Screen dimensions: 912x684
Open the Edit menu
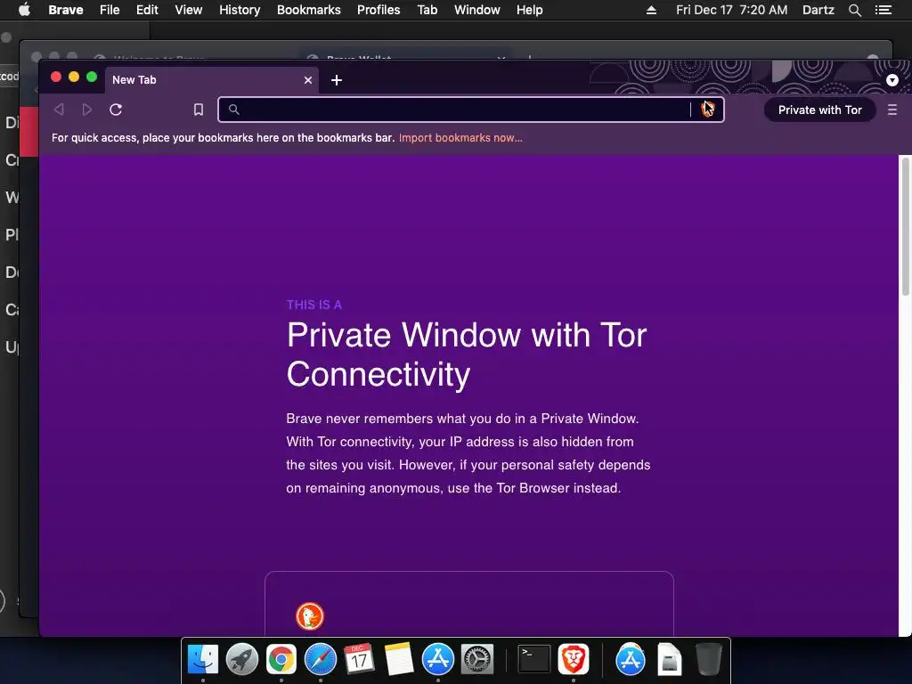pos(147,10)
